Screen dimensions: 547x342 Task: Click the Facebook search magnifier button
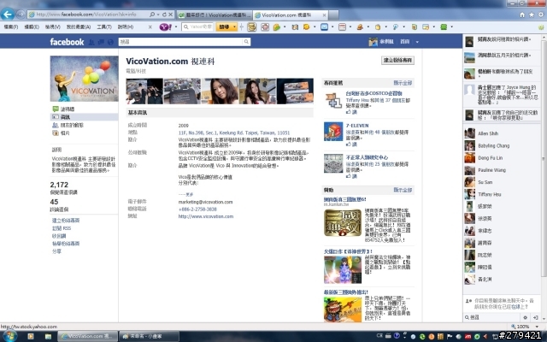click(246, 42)
